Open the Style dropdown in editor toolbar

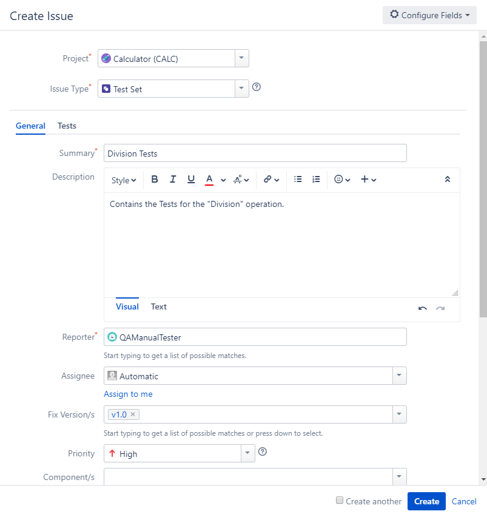[124, 180]
